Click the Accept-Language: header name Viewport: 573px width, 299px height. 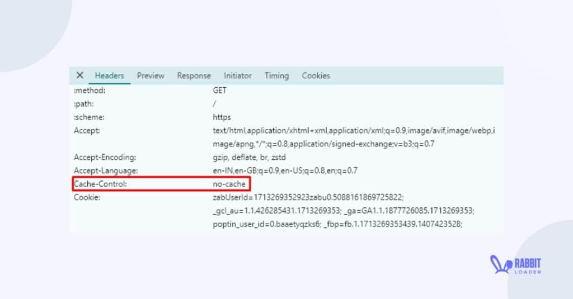(x=106, y=170)
